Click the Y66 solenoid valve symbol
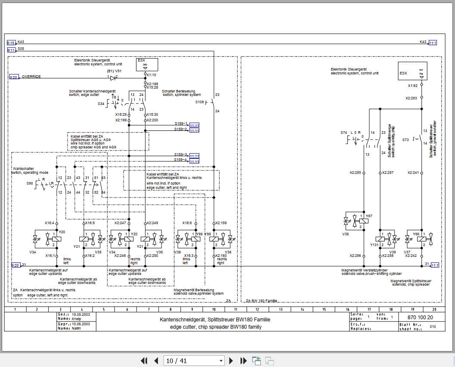Image resolution: width=455 pixels, height=367 pixels. (x=421, y=239)
